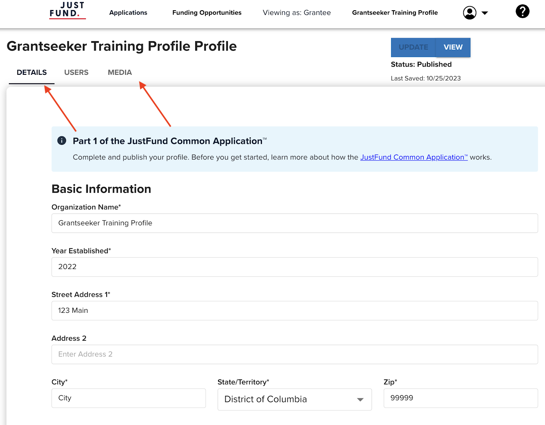545x425 pixels.
Task: Switch to the Users tab
Action: point(76,72)
